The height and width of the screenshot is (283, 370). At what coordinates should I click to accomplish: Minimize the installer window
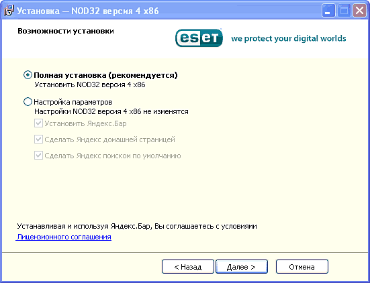point(328,11)
